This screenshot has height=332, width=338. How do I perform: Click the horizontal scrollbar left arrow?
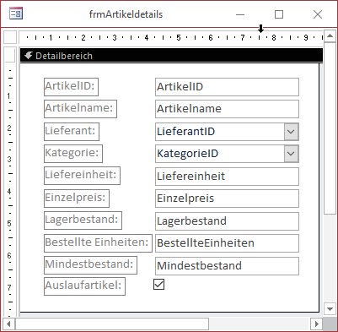8,324
